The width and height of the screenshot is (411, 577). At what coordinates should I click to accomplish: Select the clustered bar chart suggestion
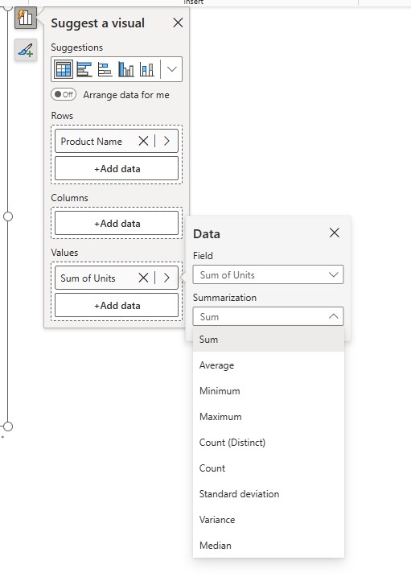pyautogui.click(x=84, y=69)
